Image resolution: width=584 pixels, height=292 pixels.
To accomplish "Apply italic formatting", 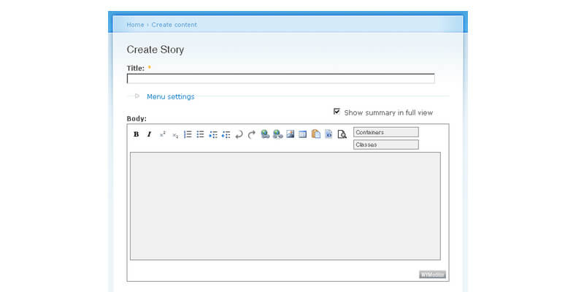I will click(x=149, y=134).
